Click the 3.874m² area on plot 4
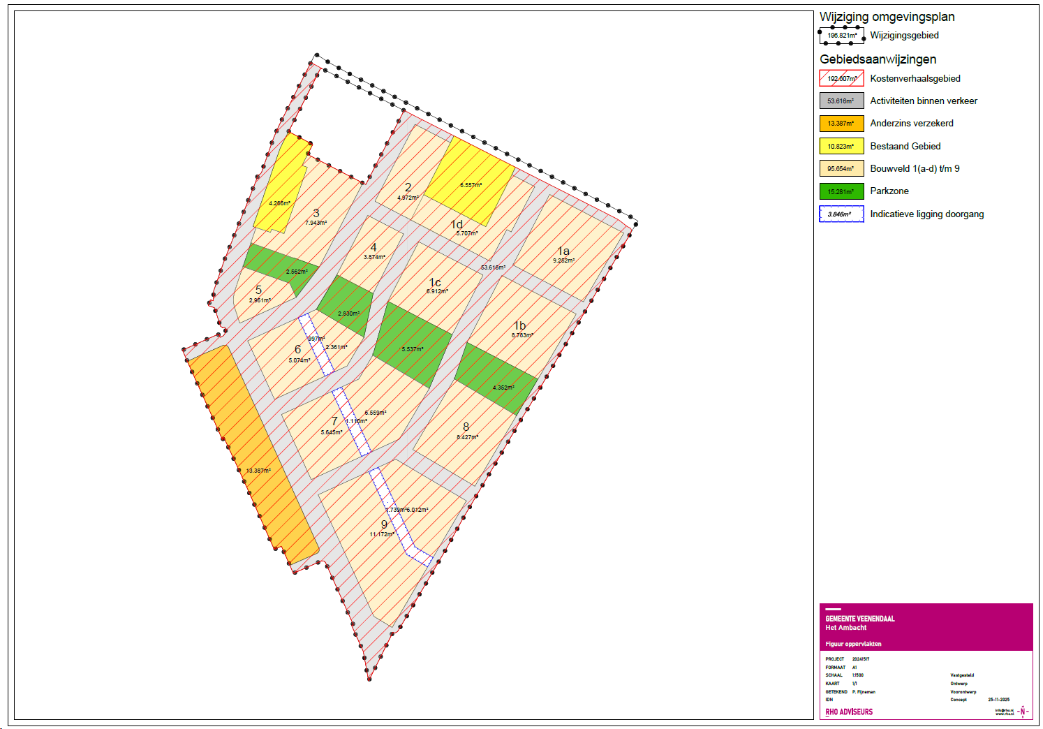Viewport: 1043px width, 729px height. tap(374, 257)
